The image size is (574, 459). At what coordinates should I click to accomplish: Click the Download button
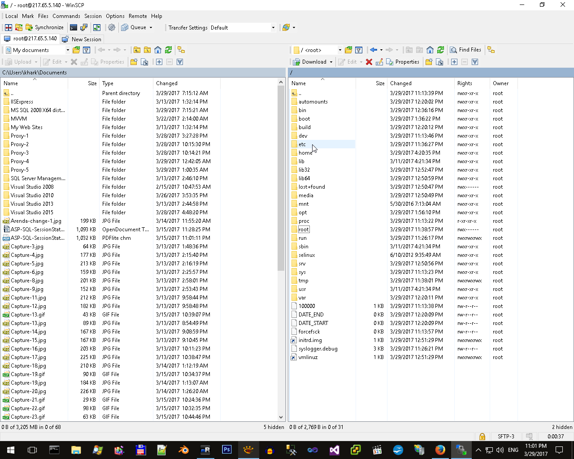pyautogui.click(x=310, y=62)
